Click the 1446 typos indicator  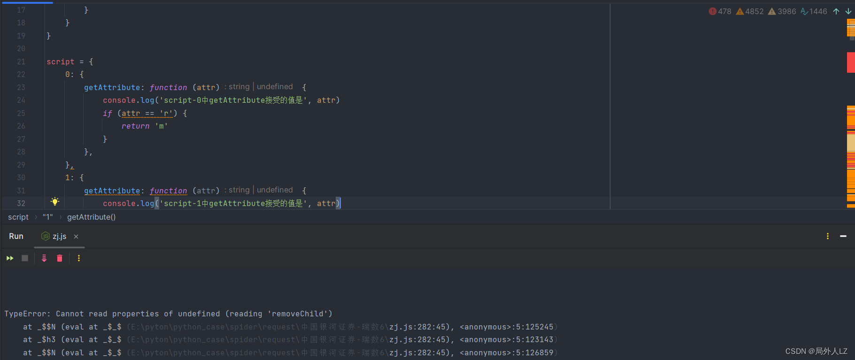814,11
